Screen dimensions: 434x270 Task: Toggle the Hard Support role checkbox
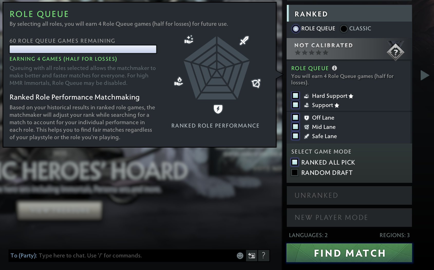coord(295,96)
